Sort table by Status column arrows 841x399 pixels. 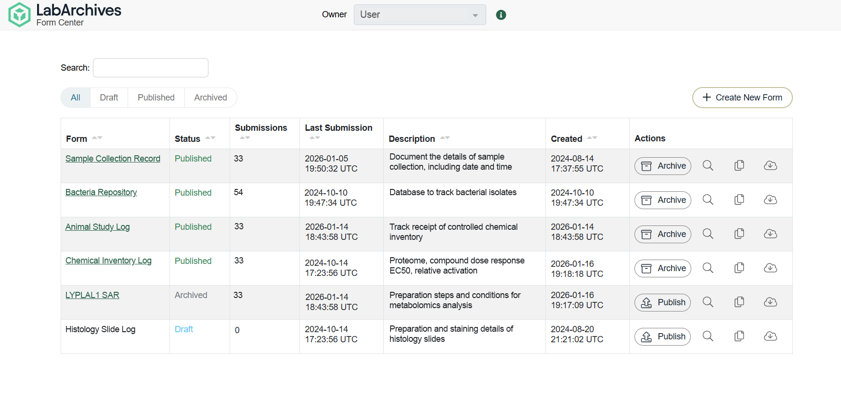tap(210, 138)
